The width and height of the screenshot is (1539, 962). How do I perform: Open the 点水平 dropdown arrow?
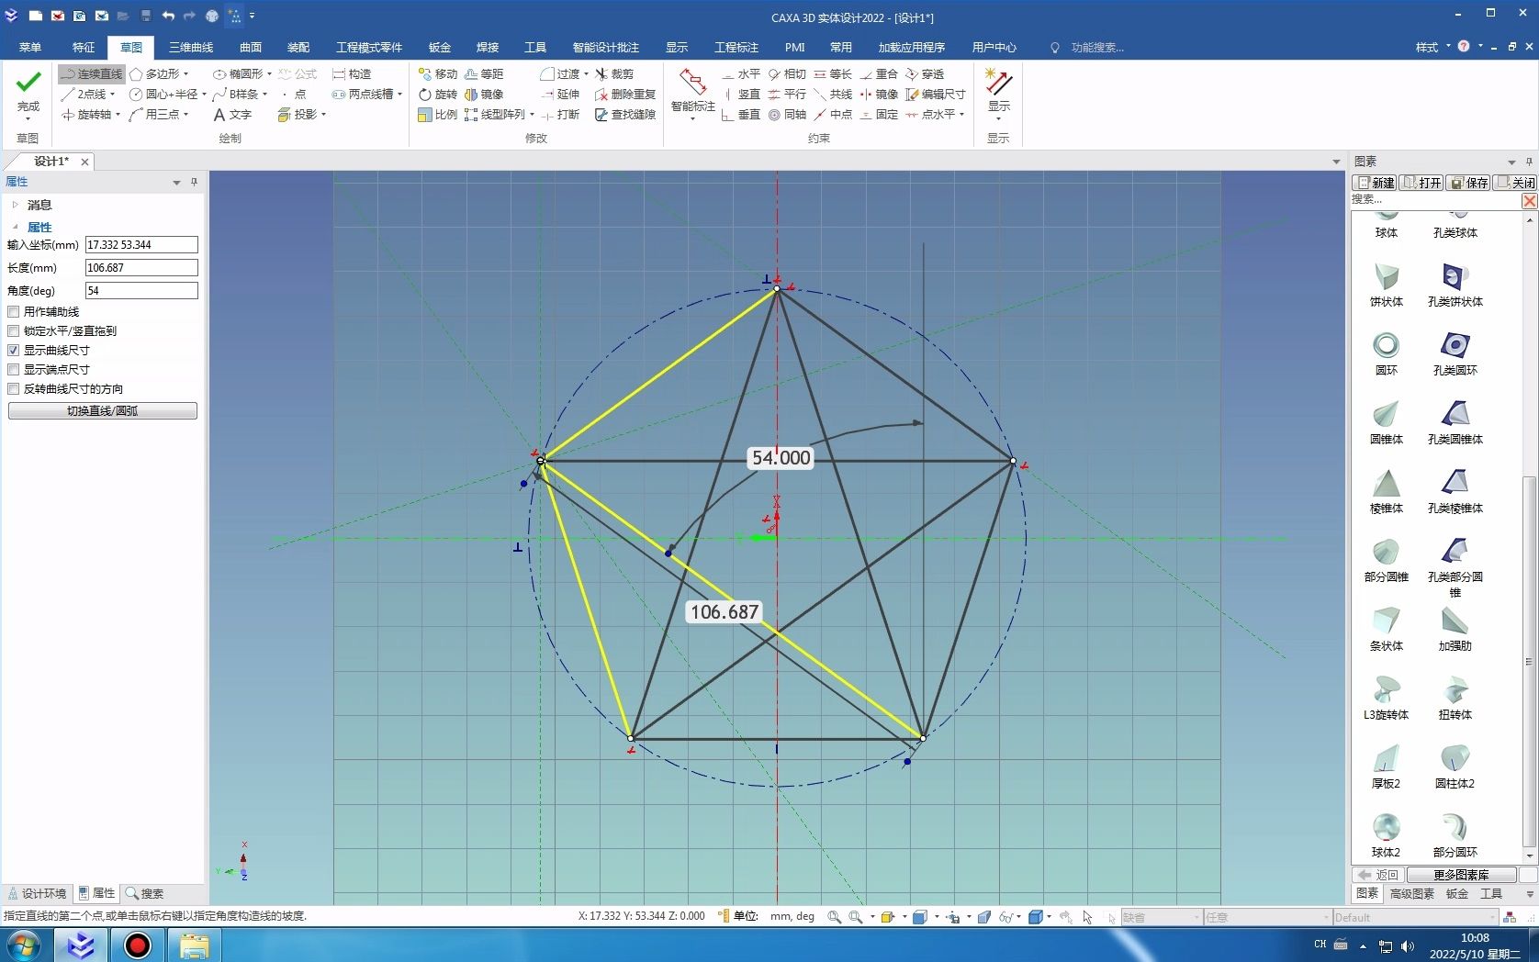(x=961, y=115)
